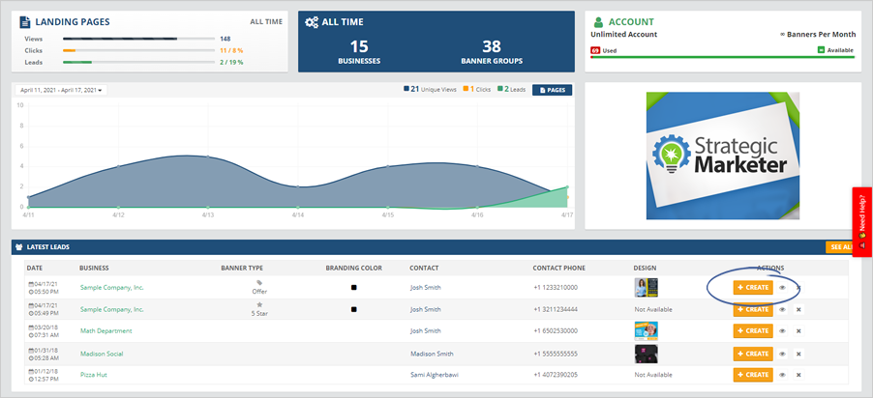
Task: Click black branding color swatch in Offer row
Action: (354, 288)
